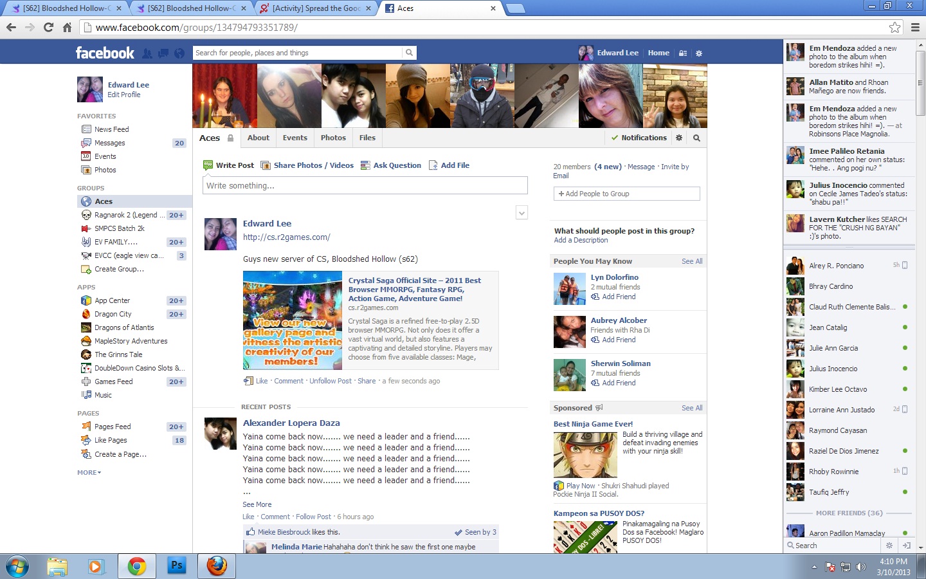Click the Write something text field
This screenshot has width=926, height=579.
tap(365, 185)
